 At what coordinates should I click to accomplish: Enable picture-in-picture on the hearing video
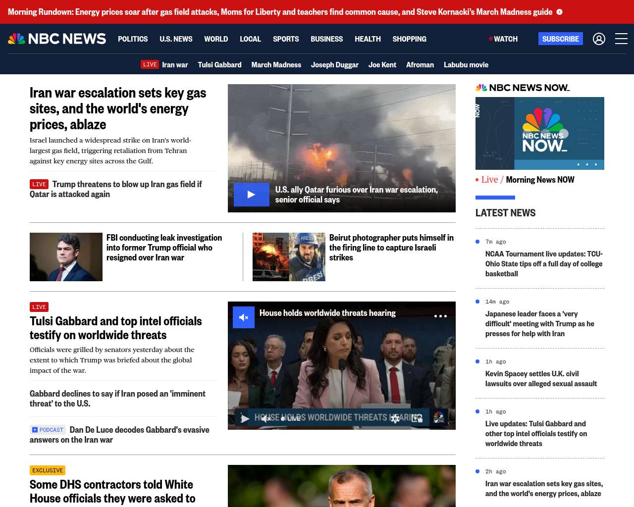tap(417, 419)
